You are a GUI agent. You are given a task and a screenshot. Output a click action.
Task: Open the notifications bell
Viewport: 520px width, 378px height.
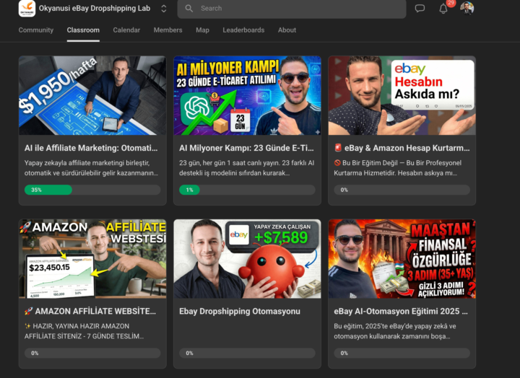(x=443, y=9)
